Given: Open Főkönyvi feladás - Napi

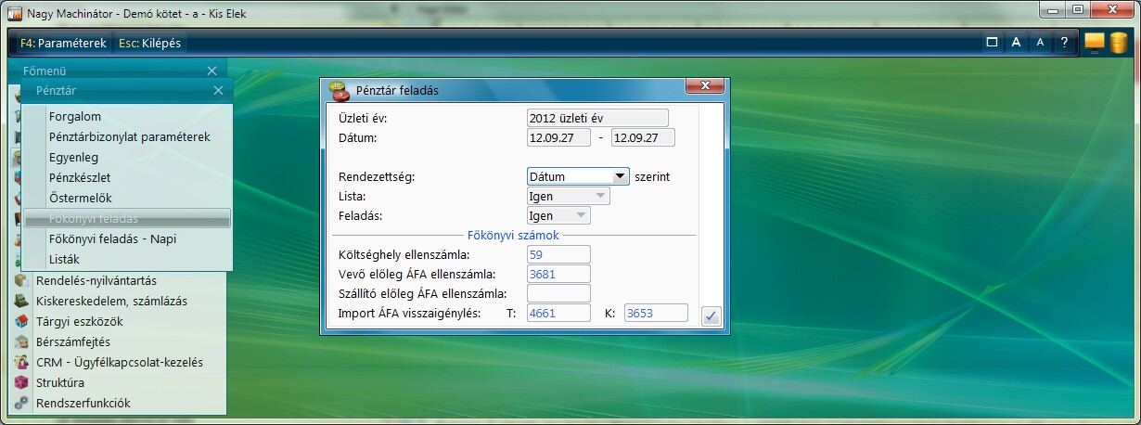Looking at the screenshot, I should pos(112,238).
